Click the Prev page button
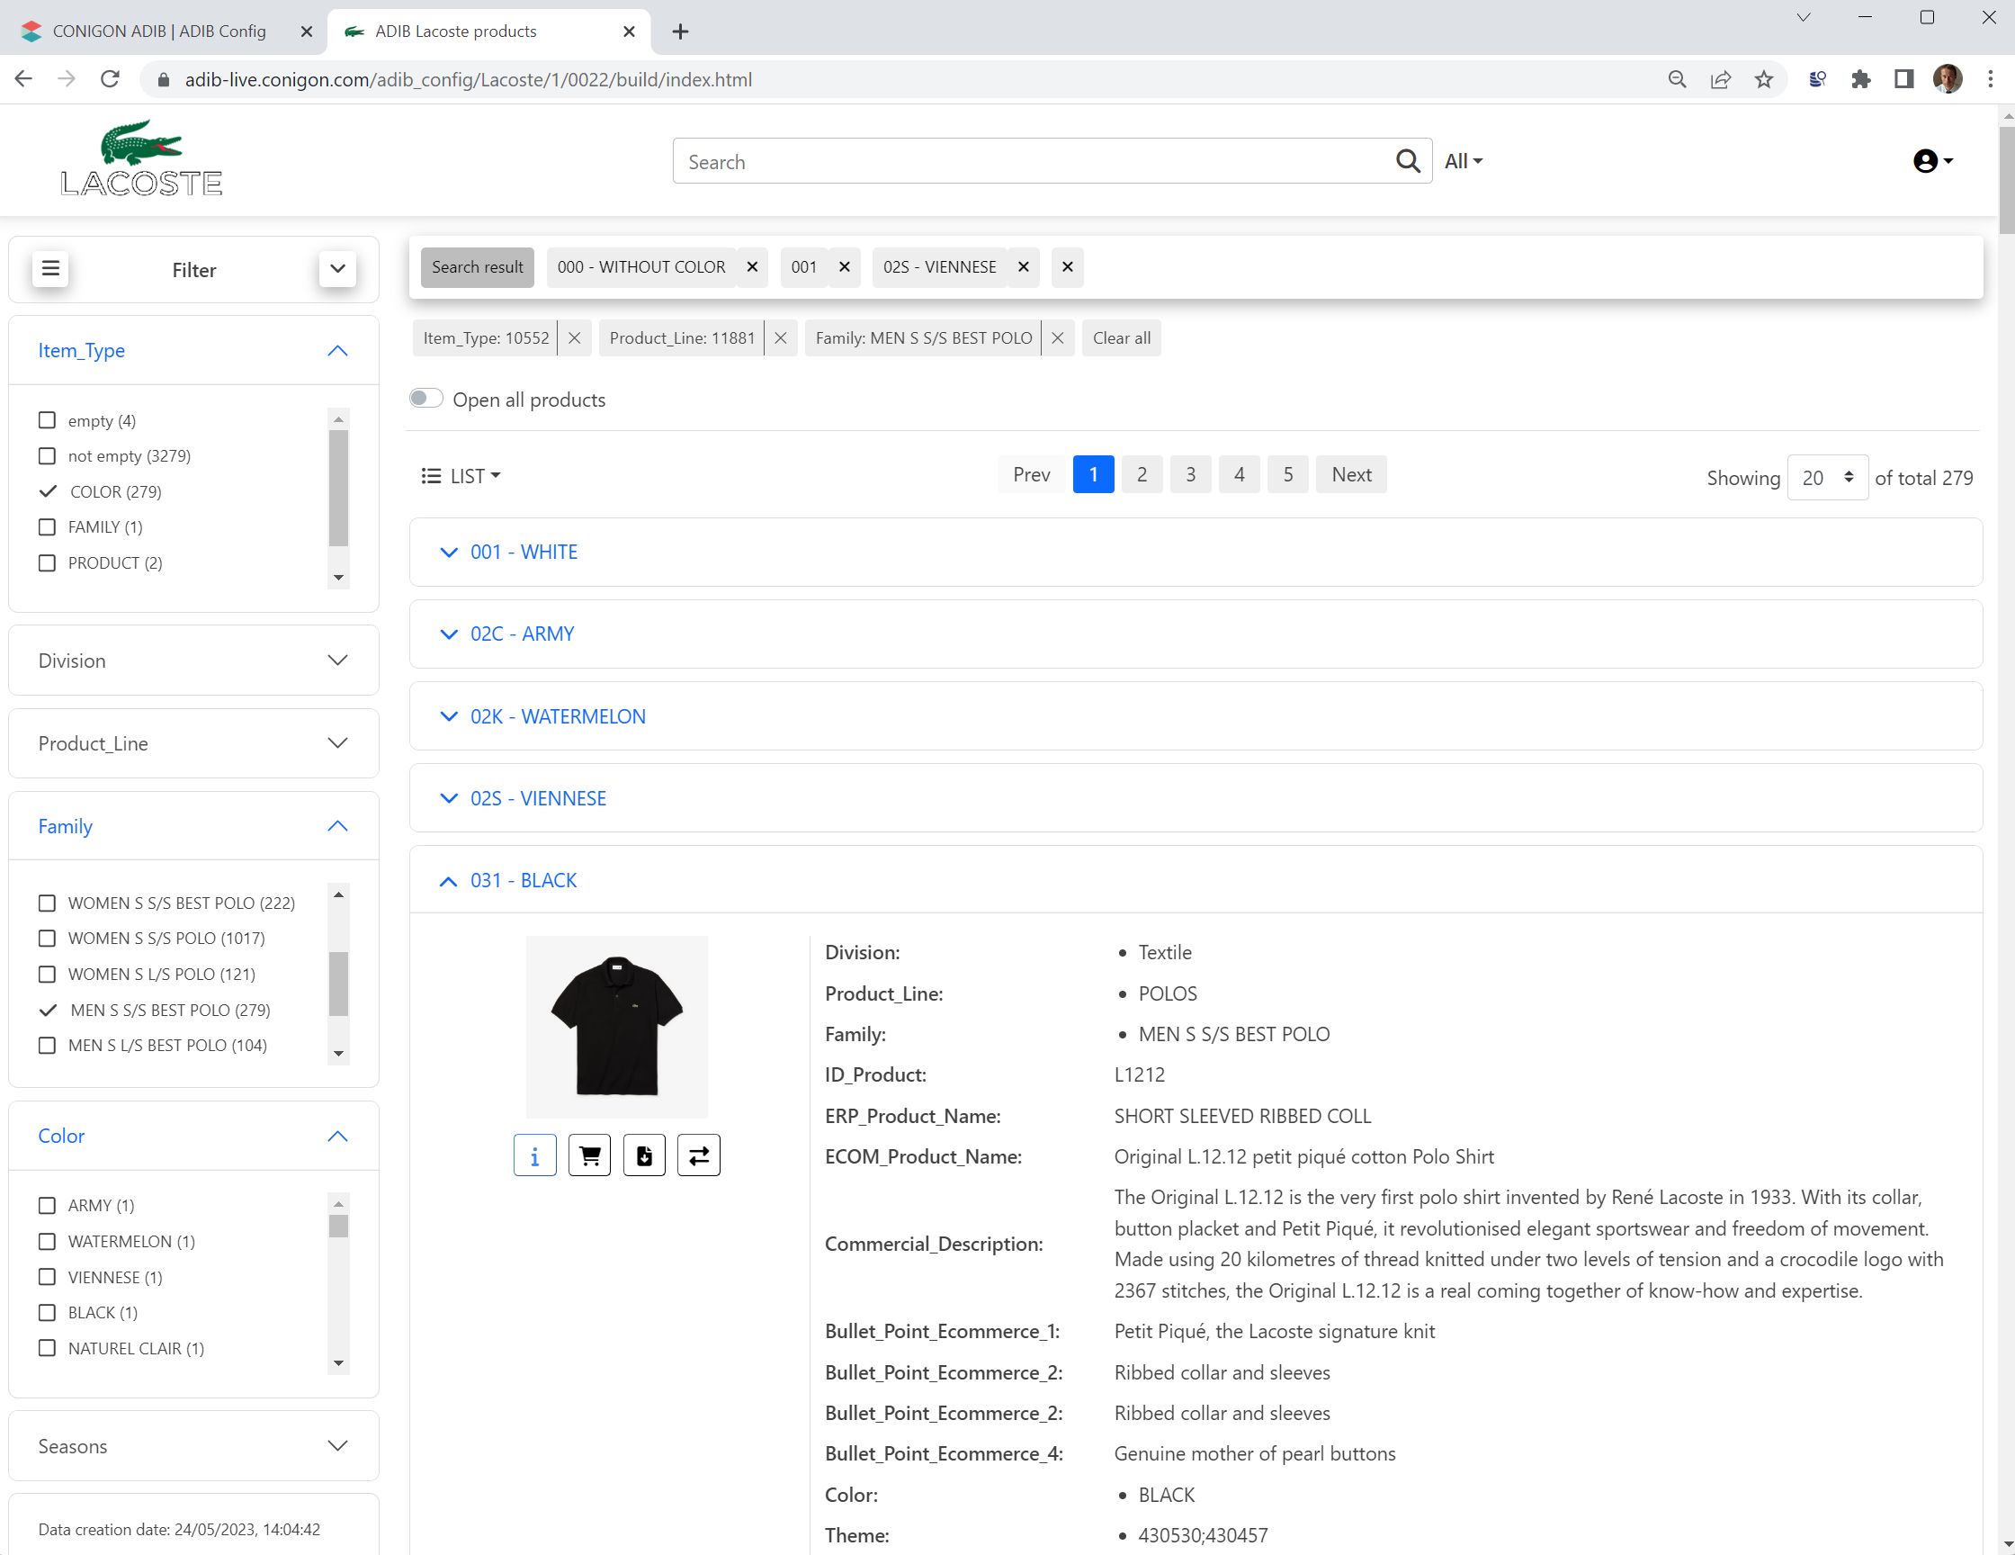 [1031, 474]
